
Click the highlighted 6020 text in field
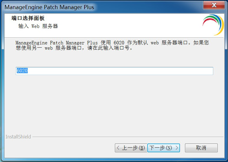point(22,71)
